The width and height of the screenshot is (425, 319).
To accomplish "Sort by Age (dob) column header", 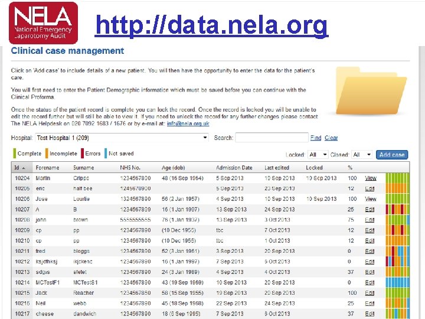I will (173, 168).
